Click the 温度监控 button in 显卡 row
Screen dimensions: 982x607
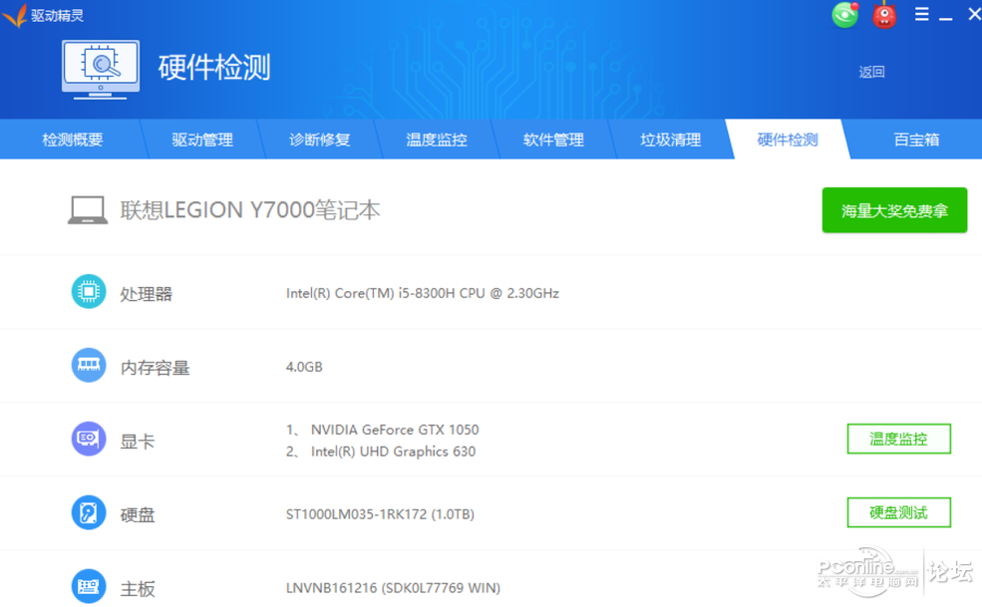coord(898,439)
